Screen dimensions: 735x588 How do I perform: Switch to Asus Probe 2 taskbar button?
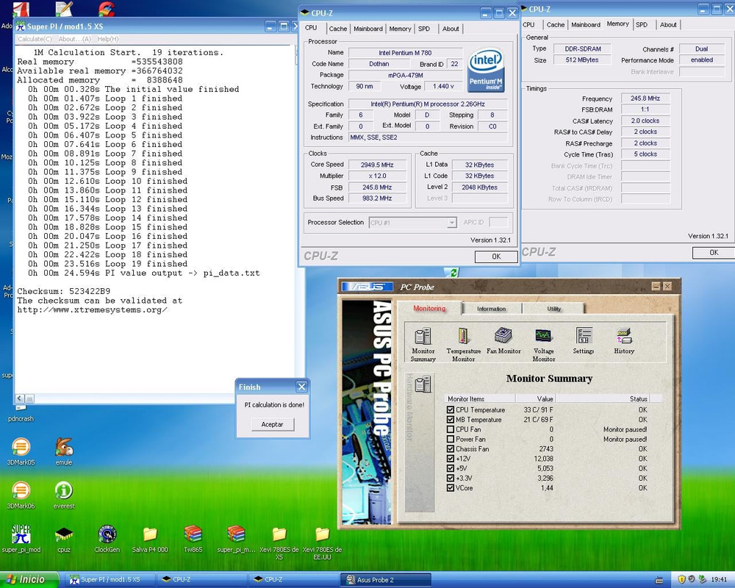pyautogui.click(x=385, y=580)
